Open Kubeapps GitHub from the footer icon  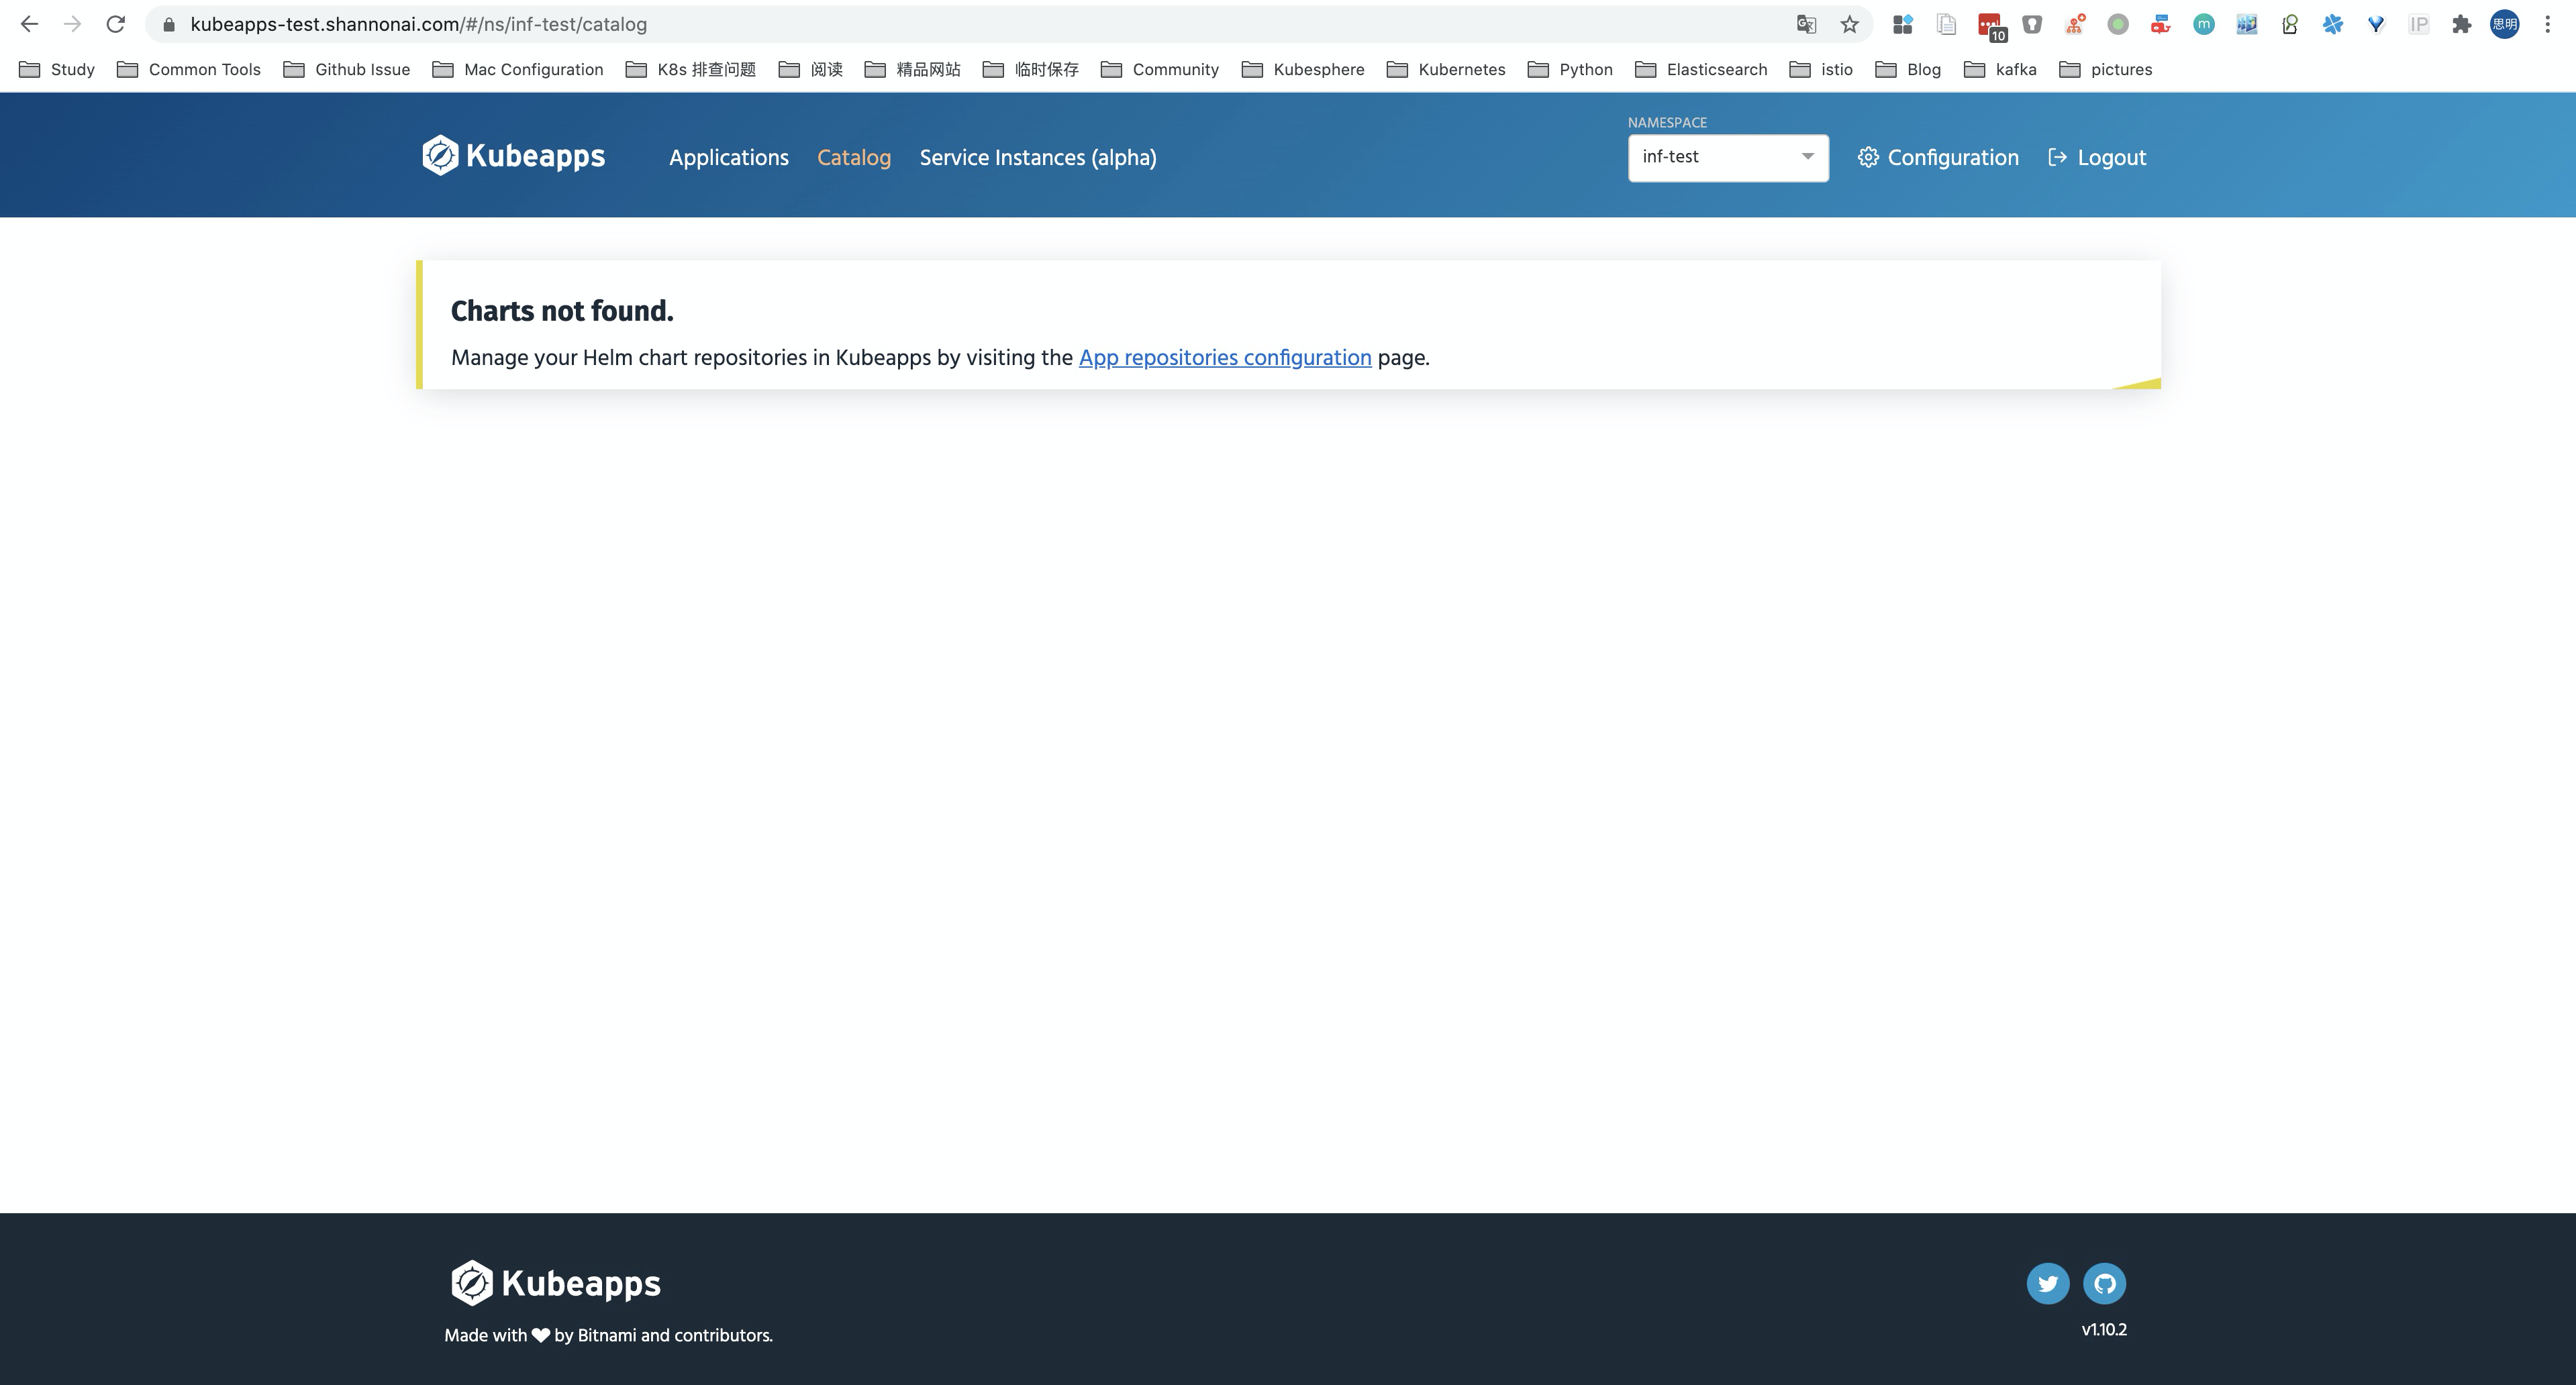coord(2105,1283)
